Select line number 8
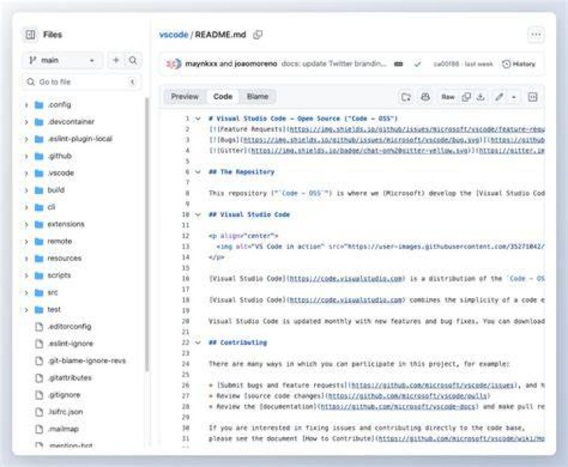 pos(187,193)
